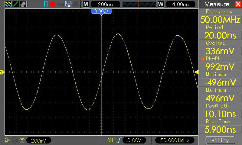Click the Measure panel title

point(217,4)
